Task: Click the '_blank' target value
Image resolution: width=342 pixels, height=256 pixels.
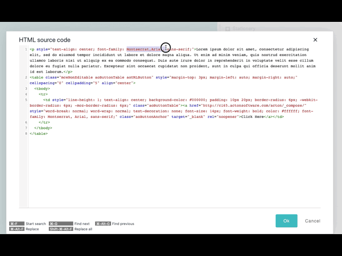Action: click(x=197, y=117)
